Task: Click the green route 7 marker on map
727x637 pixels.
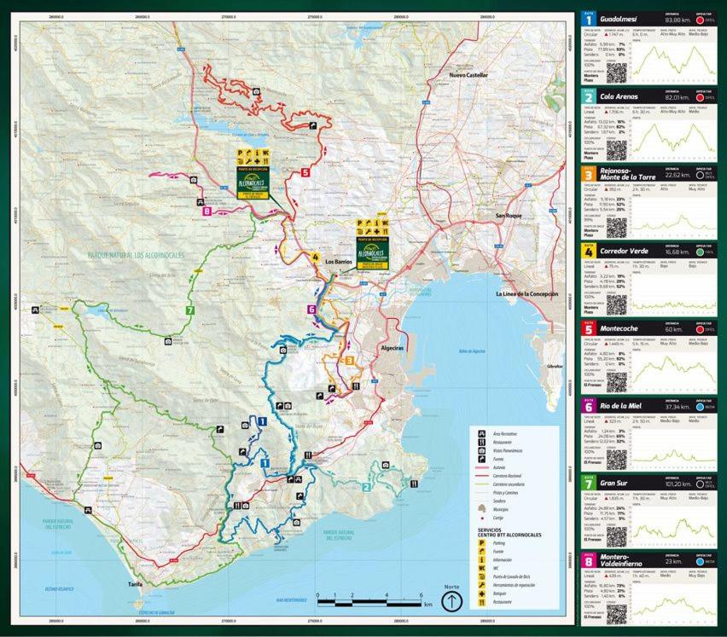Action: [189, 310]
